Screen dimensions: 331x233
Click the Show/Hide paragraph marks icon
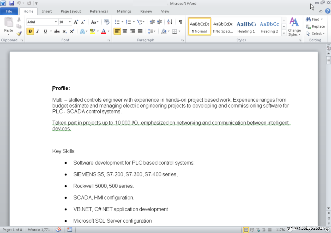[x=180, y=22]
